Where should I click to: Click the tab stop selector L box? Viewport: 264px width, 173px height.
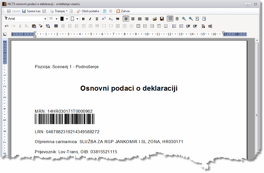[5, 34]
